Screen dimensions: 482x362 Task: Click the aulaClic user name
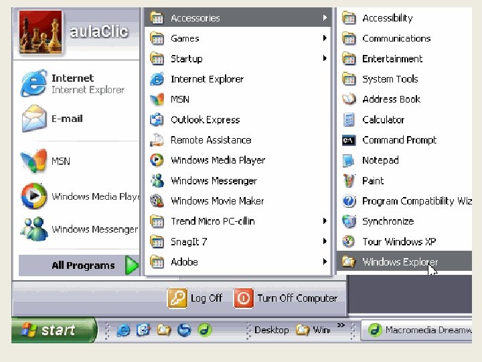point(98,32)
